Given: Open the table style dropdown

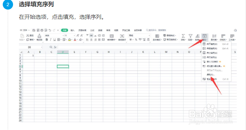Looking at the screenshot, I should pyautogui.click(x=170, y=35).
